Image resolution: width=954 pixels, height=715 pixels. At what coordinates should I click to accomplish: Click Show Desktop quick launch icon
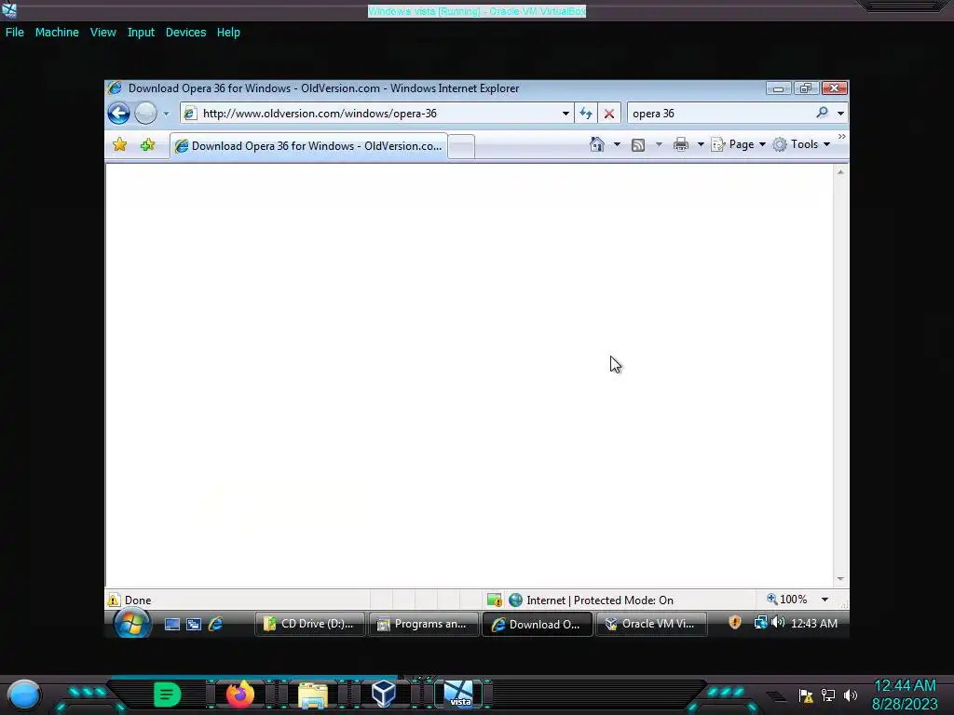point(172,625)
